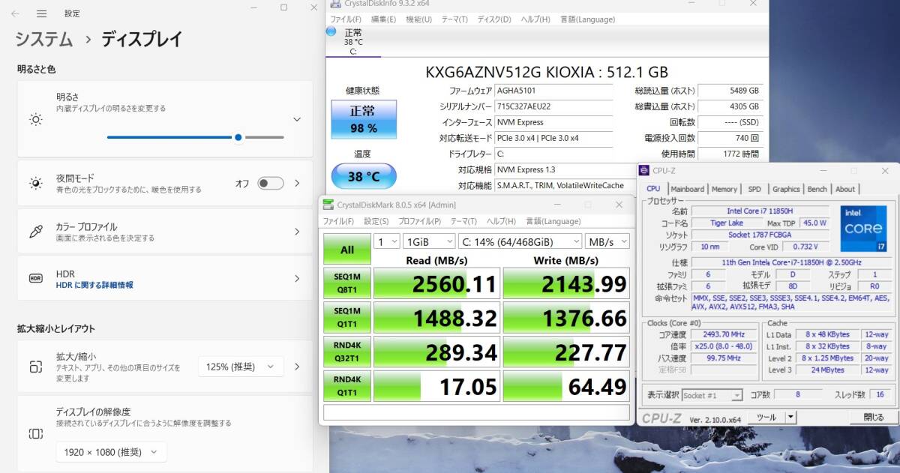Open the Socket #1 表示選択 dropdown in CPU-Z

709,395
